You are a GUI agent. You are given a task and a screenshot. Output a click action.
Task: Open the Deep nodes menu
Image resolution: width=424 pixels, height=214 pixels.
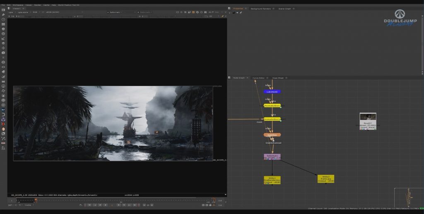point(3,62)
